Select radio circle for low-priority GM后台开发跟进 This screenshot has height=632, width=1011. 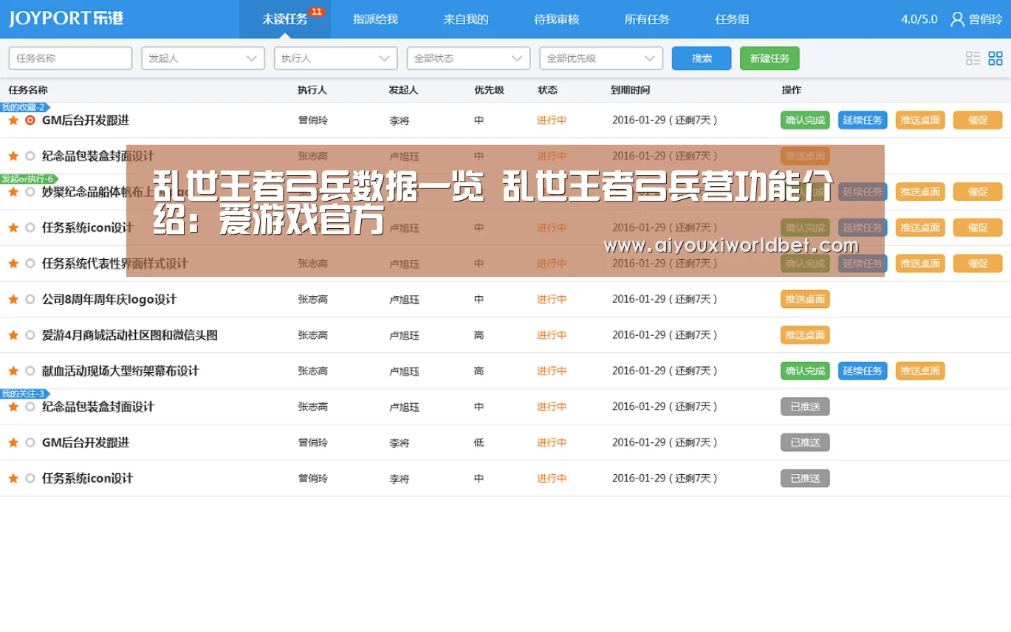[x=30, y=442]
